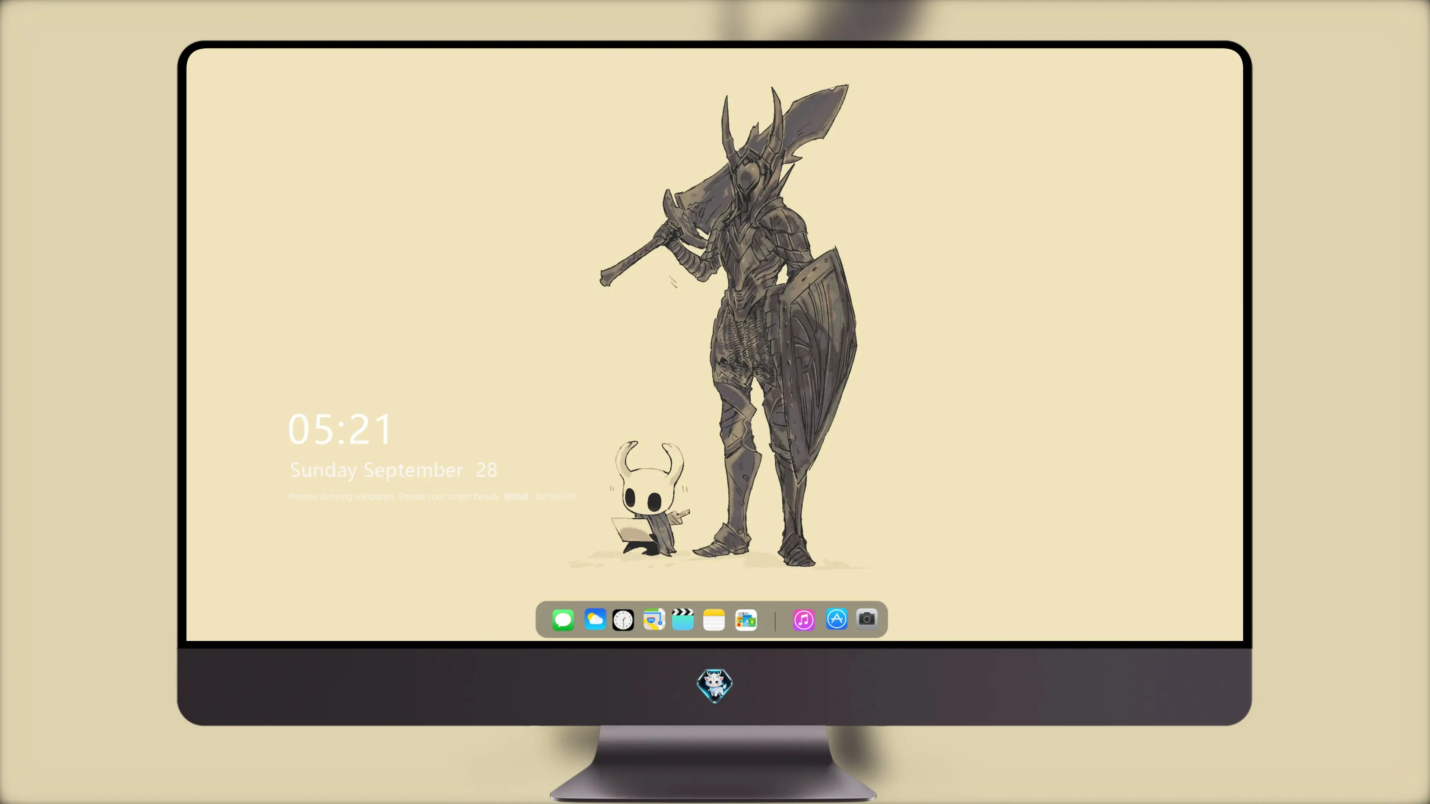Click the 05:21 clock display
Image resolution: width=1430 pixels, height=804 pixels.
(x=340, y=429)
